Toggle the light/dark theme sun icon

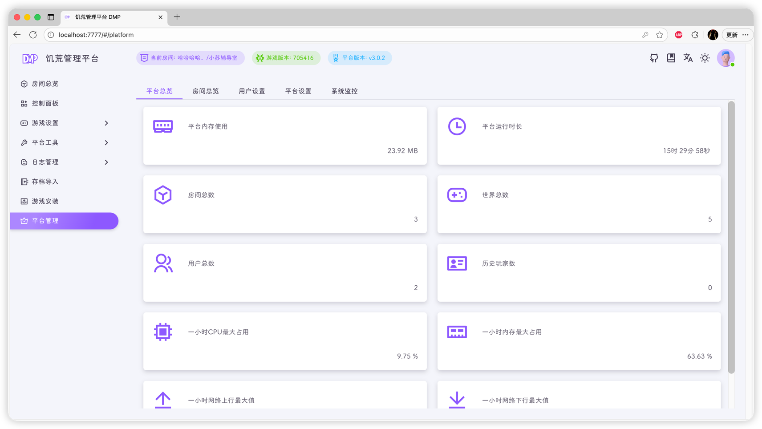coord(705,58)
